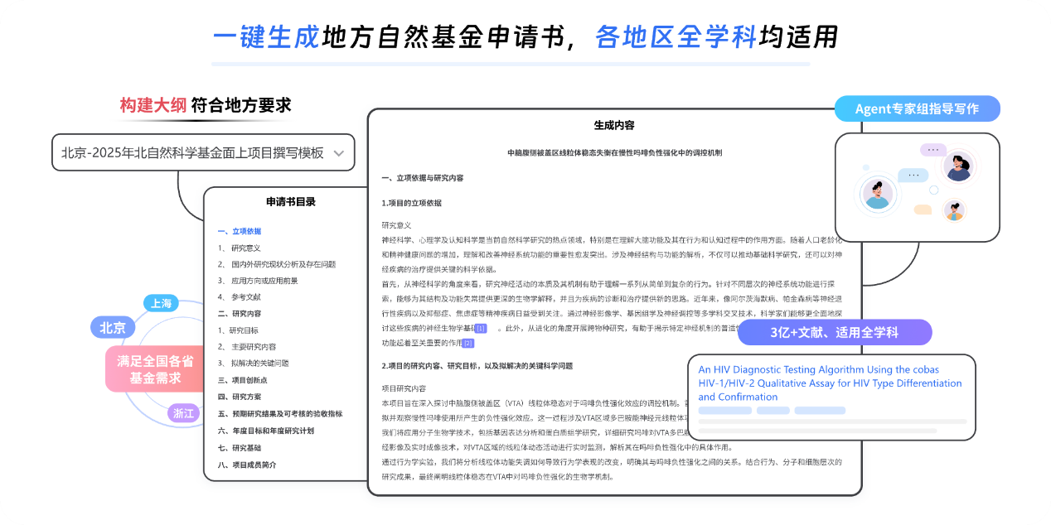Select 二、研究内容 in the outline
The width and height of the screenshot is (1051, 525).
[x=240, y=314]
